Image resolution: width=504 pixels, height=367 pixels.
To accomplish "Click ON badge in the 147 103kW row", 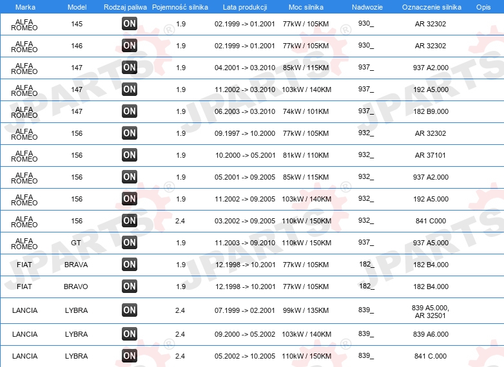I will tap(130, 89).
